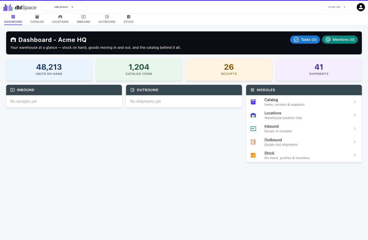Image resolution: width=368 pixels, height=240 pixels.
Task: Click 'Warehouse location tree' subtitle
Action: click(283, 118)
